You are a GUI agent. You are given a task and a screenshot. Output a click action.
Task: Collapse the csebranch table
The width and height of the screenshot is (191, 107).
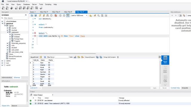pyautogui.click(x=7, y=32)
